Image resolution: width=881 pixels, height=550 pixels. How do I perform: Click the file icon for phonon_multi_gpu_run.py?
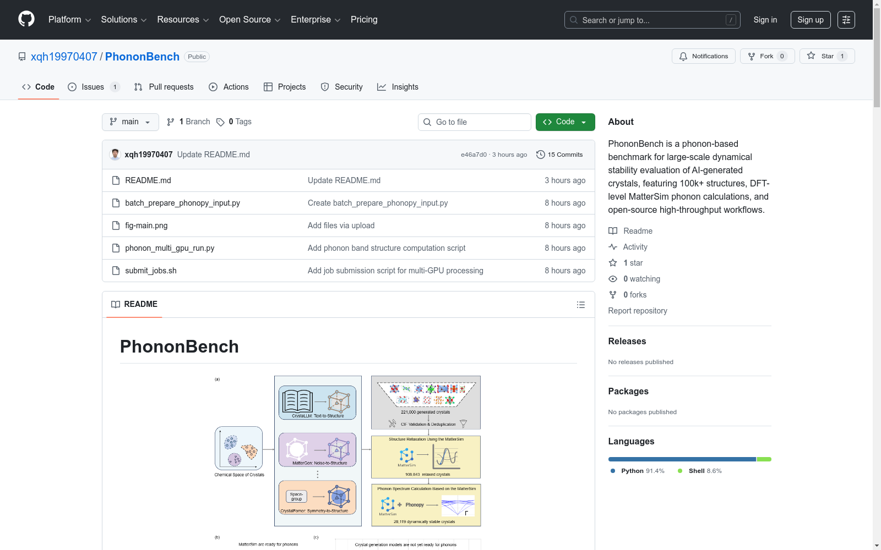(116, 248)
